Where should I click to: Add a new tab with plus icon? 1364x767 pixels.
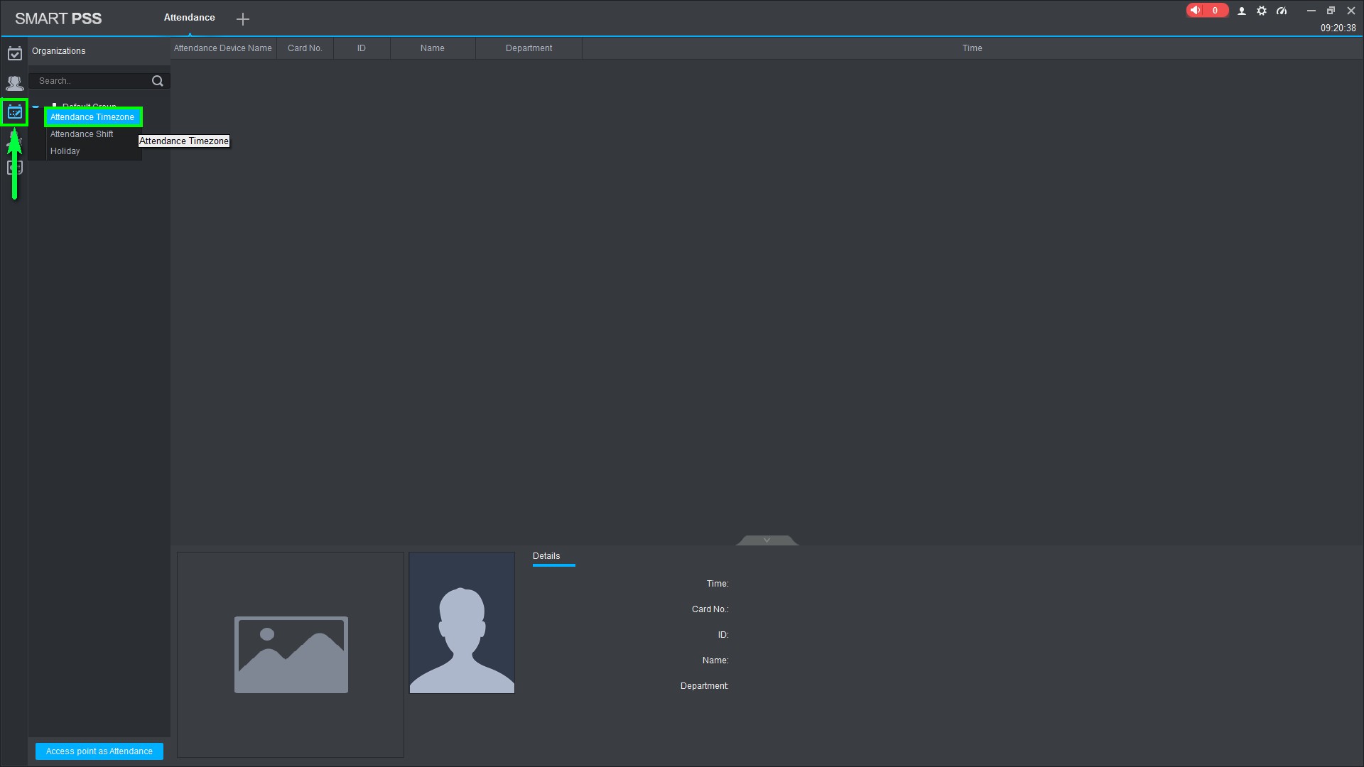[243, 19]
